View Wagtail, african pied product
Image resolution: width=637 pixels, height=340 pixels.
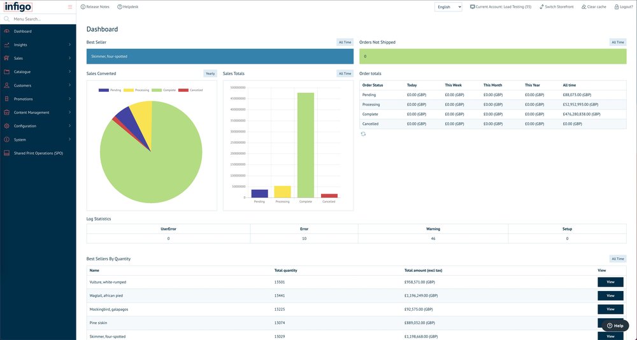point(610,295)
